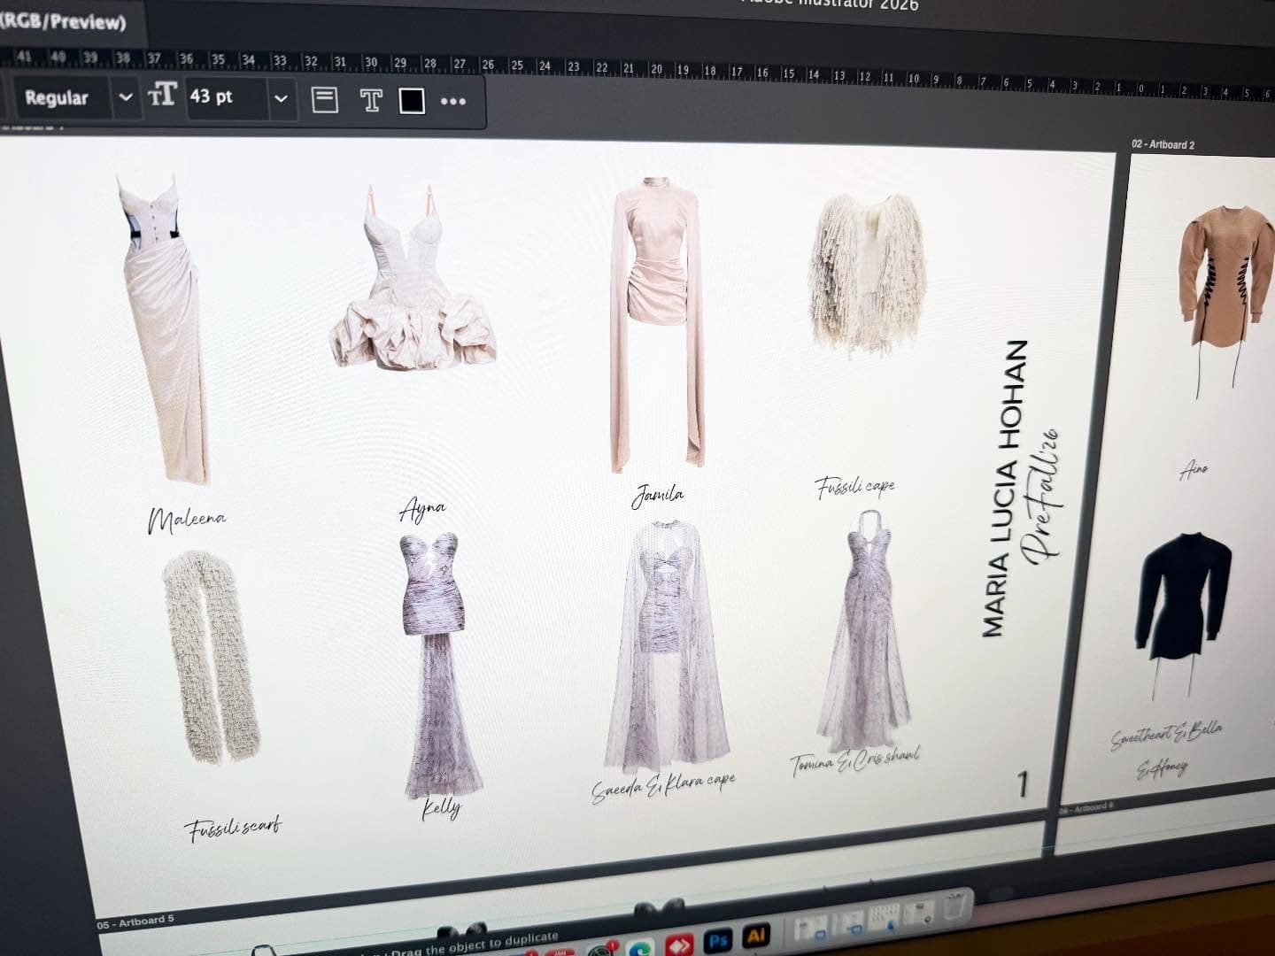This screenshot has height=956, width=1275.
Task: Open the black text fill color swatch
Action: coord(412,101)
